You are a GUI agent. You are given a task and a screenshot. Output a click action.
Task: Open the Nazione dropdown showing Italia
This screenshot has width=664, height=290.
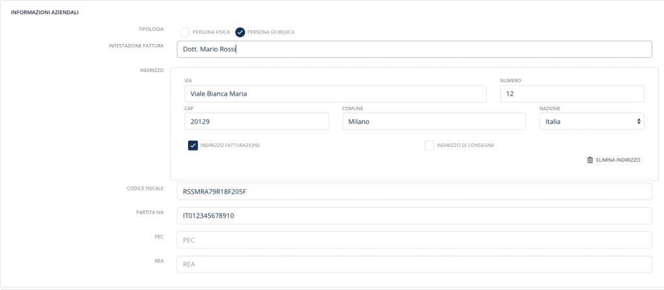tap(591, 121)
